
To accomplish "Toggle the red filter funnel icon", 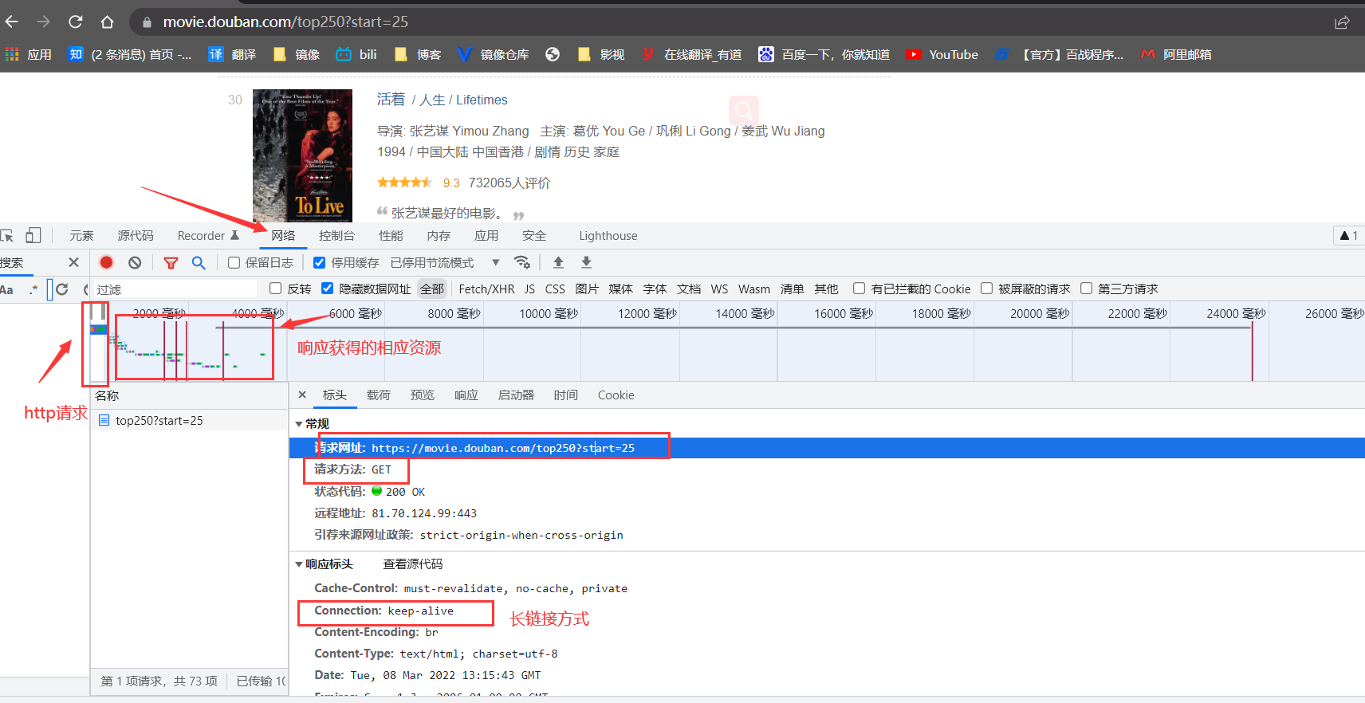I will click(171, 262).
